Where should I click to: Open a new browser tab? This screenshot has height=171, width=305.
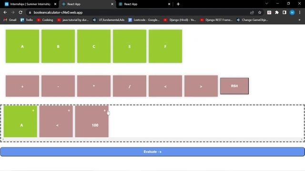pos(178,4)
